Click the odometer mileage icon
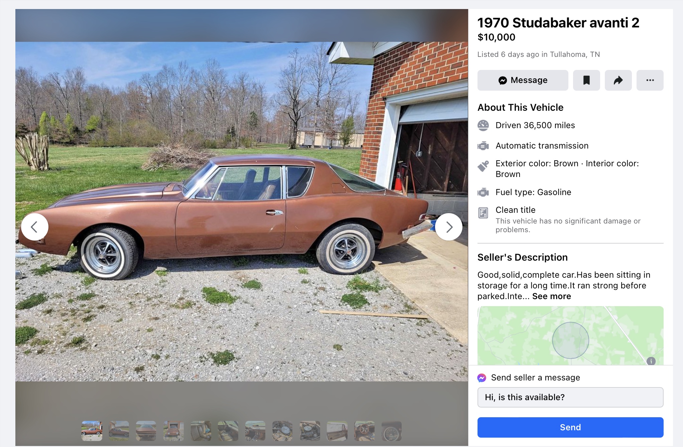The width and height of the screenshot is (683, 447). coord(483,125)
